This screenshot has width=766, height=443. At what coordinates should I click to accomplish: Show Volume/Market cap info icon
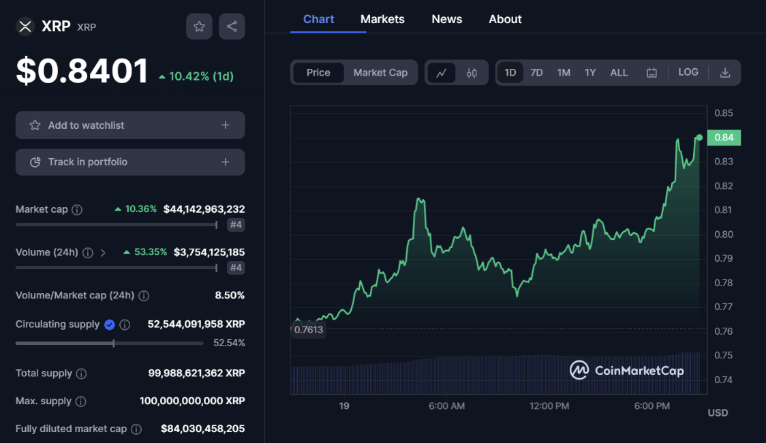pos(144,296)
